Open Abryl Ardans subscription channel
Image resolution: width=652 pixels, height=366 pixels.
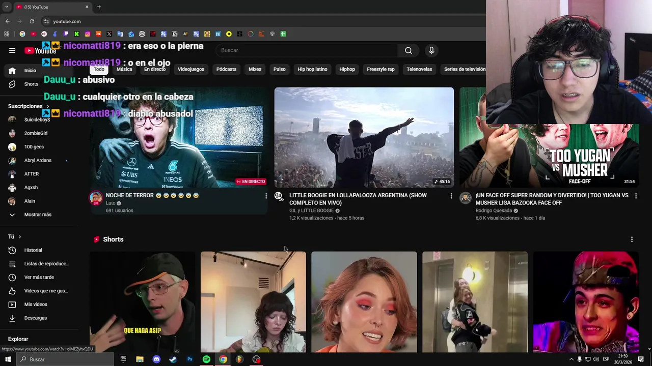click(38, 160)
